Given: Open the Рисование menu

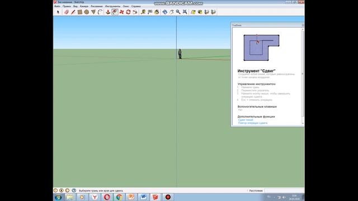Looking at the screenshot, I should (97, 6).
